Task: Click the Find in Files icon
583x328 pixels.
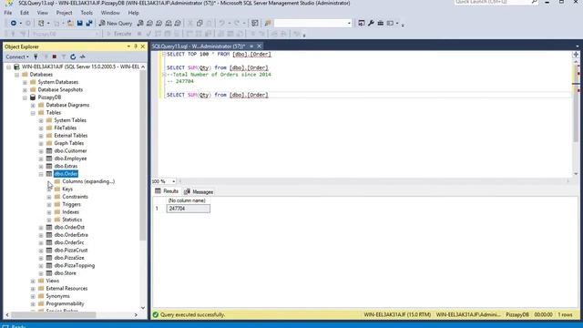Action: point(268,23)
